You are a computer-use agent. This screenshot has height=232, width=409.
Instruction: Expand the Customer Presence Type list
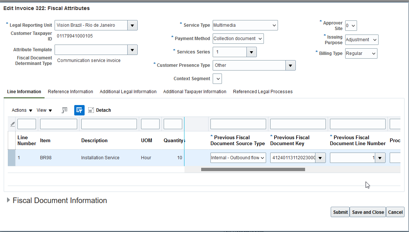click(x=291, y=65)
